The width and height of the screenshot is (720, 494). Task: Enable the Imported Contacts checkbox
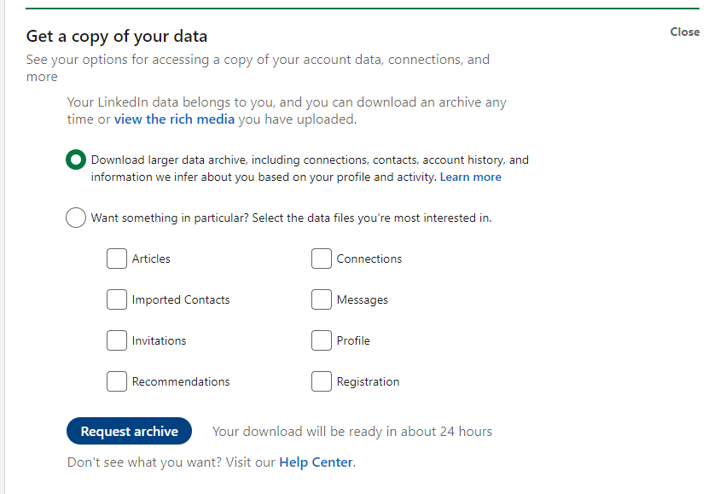point(117,299)
